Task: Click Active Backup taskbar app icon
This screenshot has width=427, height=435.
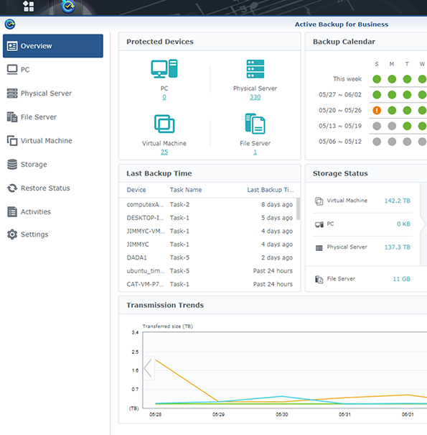Action: coord(68,6)
